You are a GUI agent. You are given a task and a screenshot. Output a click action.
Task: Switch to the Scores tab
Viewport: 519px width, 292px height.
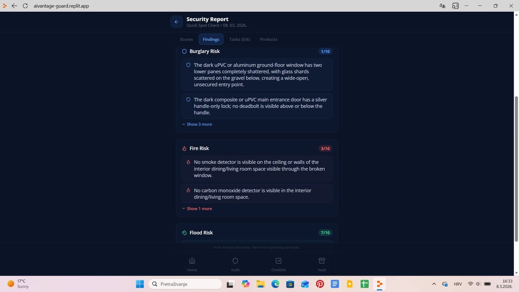coord(186,39)
